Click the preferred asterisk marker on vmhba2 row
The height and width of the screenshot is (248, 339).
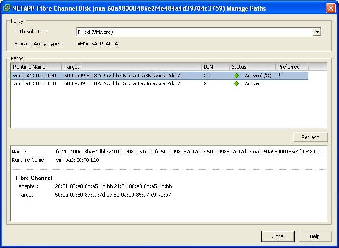pos(279,75)
